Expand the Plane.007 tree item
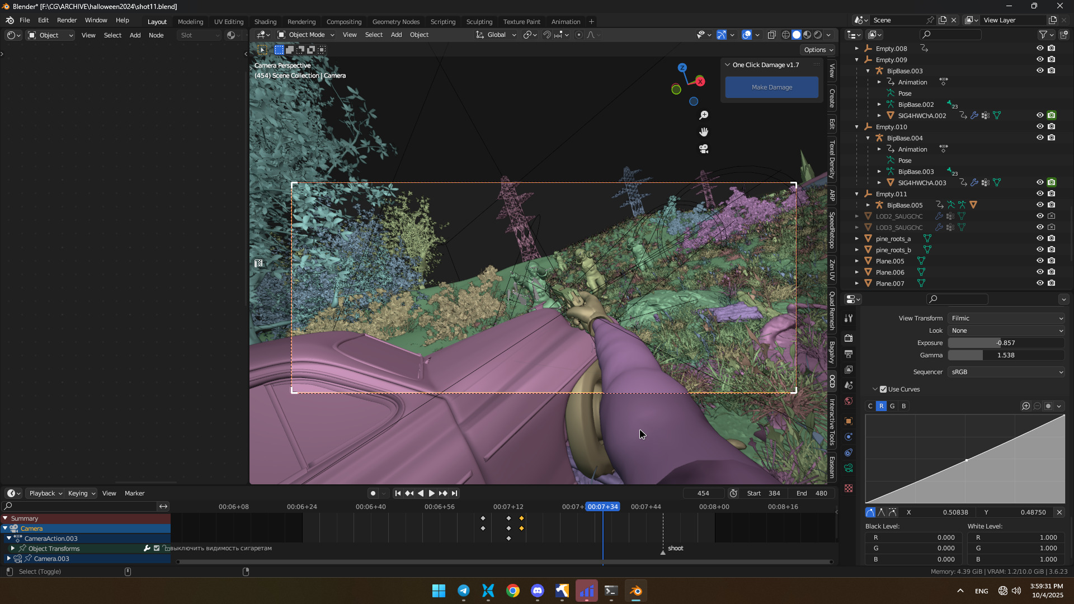 coord(857,284)
